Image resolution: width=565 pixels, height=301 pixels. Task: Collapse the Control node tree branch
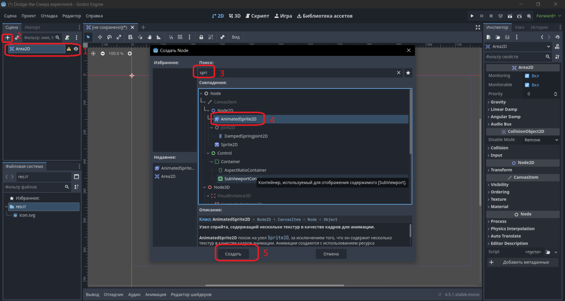pyautogui.click(x=208, y=153)
